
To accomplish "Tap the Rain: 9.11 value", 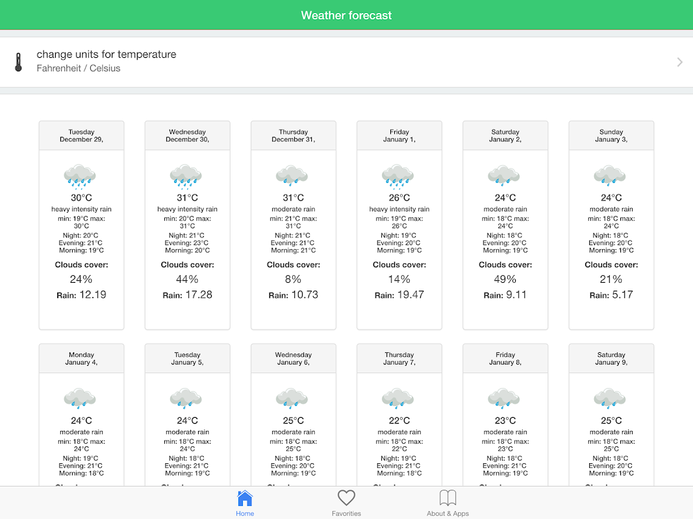I will 505,295.
